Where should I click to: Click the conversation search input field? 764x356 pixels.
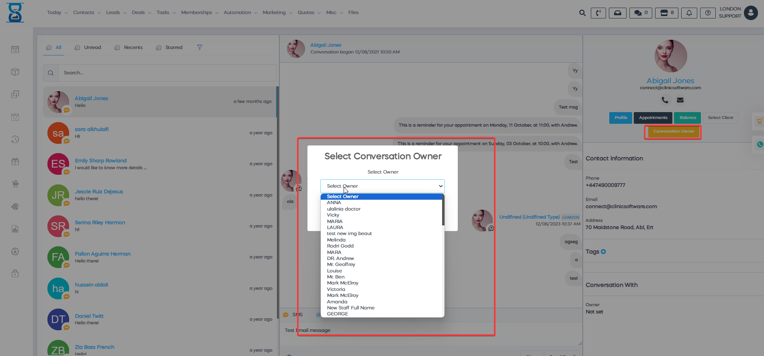point(167,73)
